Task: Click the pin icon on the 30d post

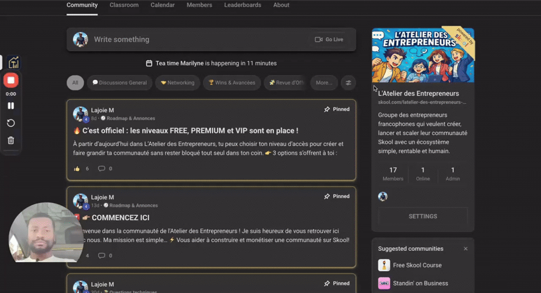Action: [x=327, y=283]
